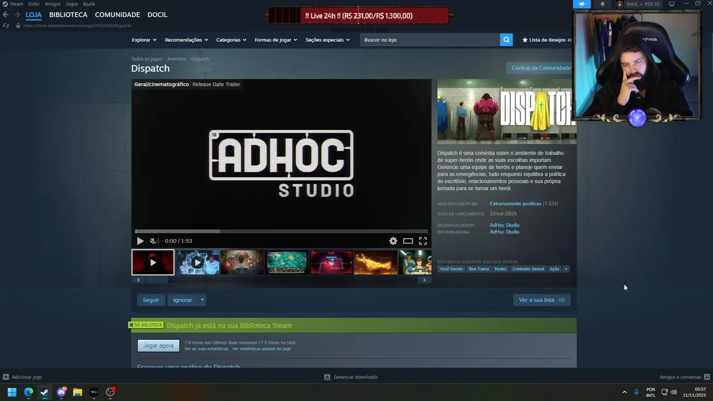Open the Amigos menu
This screenshot has height=401, width=713.
[53, 4]
